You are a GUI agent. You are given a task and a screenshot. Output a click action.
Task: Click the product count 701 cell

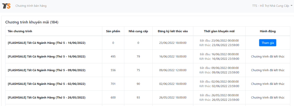[x=113, y=84]
